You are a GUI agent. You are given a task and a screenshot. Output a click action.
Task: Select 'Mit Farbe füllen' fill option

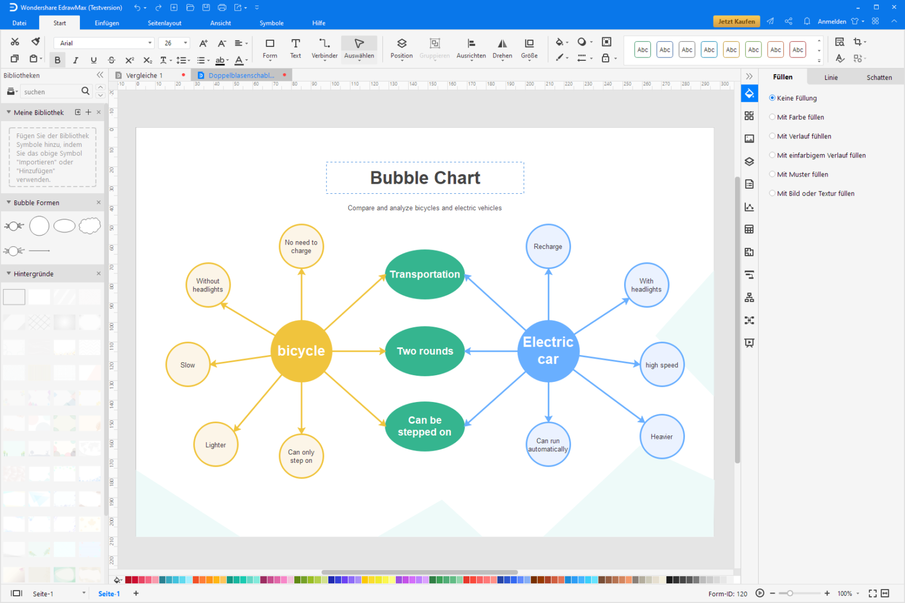[x=772, y=117]
